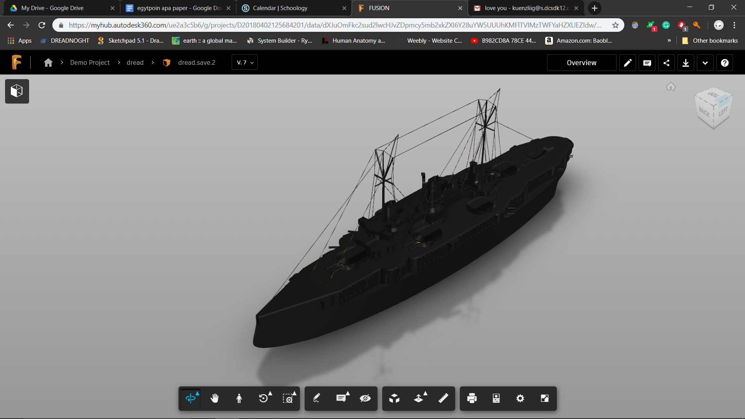Click the Share icon

point(666,63)
